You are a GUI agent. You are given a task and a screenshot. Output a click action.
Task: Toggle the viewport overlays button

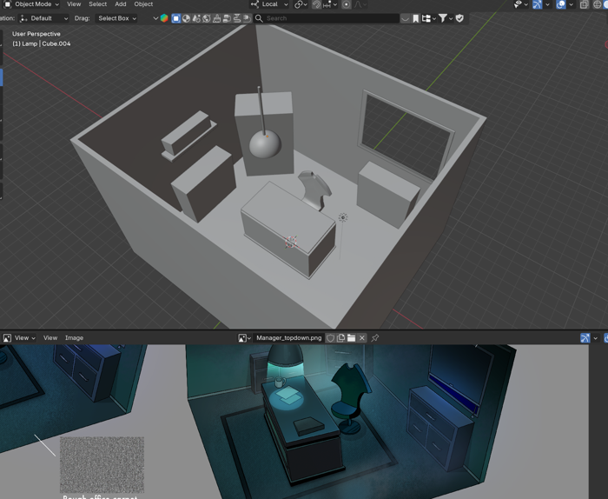pyautogui.click(x=561, y=4)
